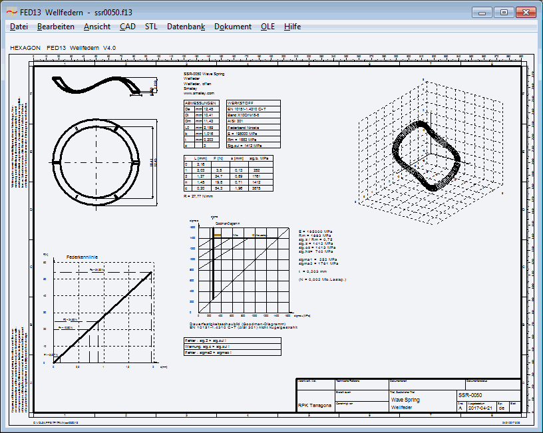This screenshot has width=543, height=433.
Task: Open the Hilfe menu
Action: [292, 27]
